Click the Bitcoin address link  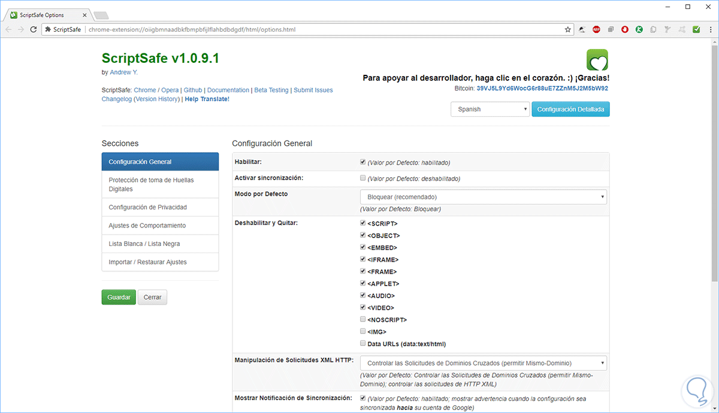tap(543, 88)
